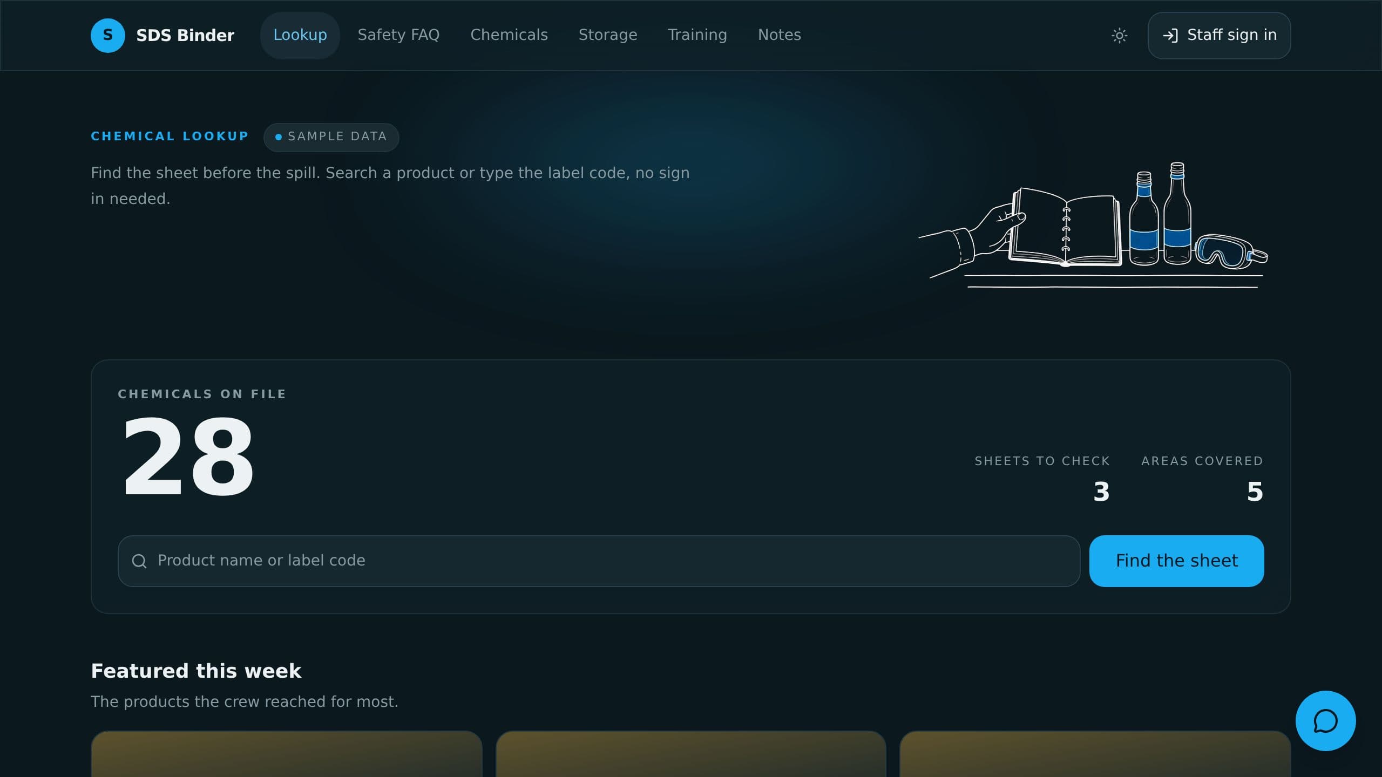Click the binder and bottles illustration
1382x777 pixels.
[x=1093, y=226]
